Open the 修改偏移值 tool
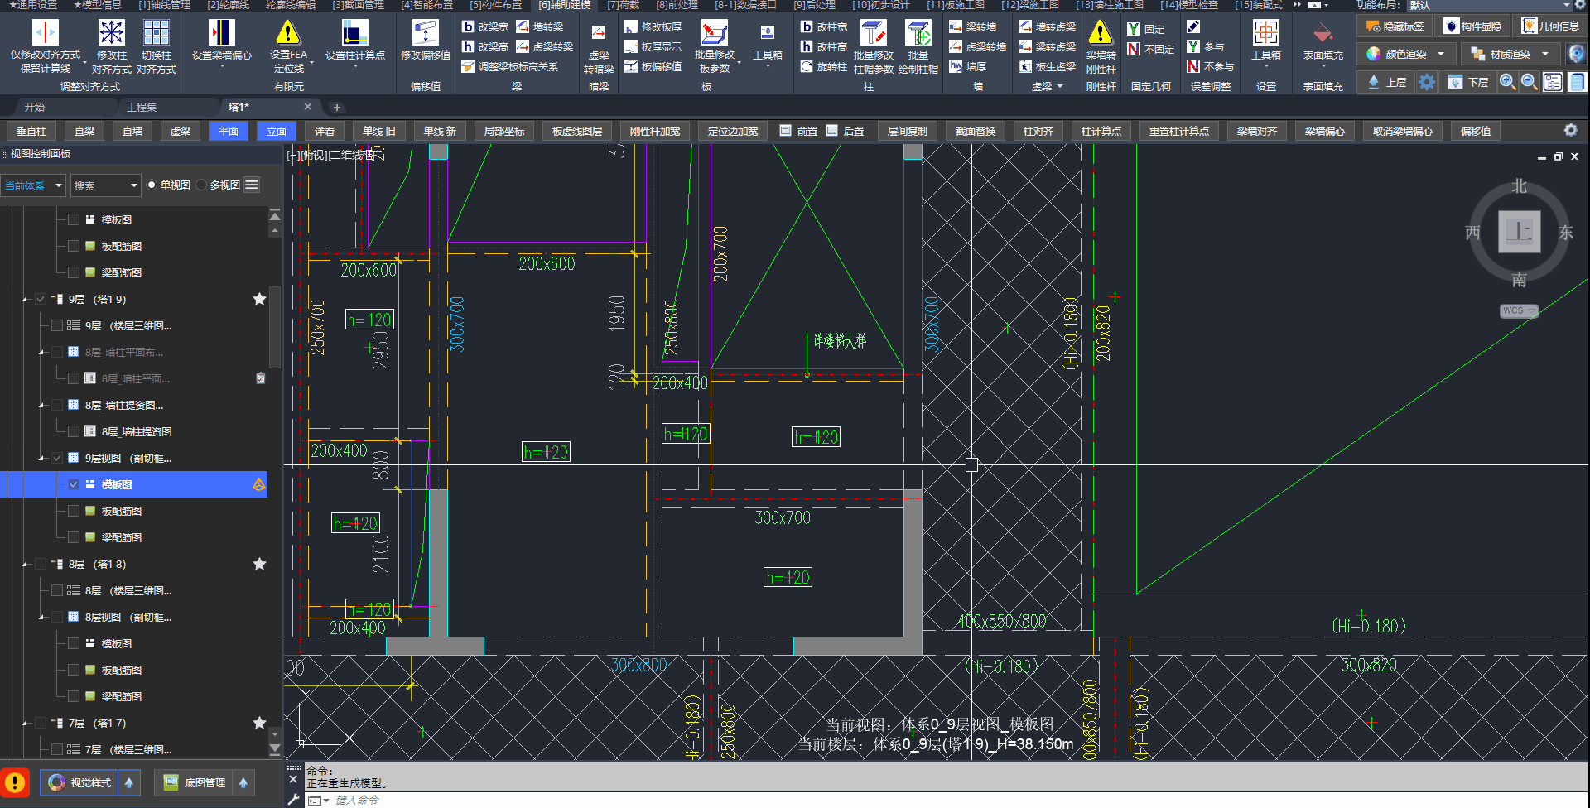Image resolution: width=1590 pixels, height=808 pixels. pos(425,33)
